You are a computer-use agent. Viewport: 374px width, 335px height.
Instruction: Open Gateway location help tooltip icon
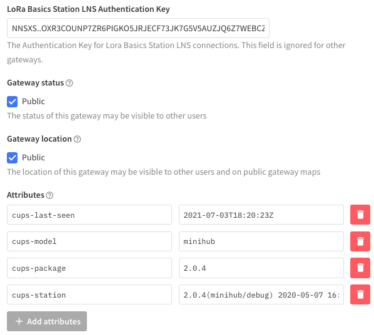click(77, 139)
